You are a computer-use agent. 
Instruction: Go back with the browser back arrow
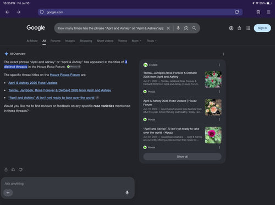pyautogui.click(x=7, y=12)
